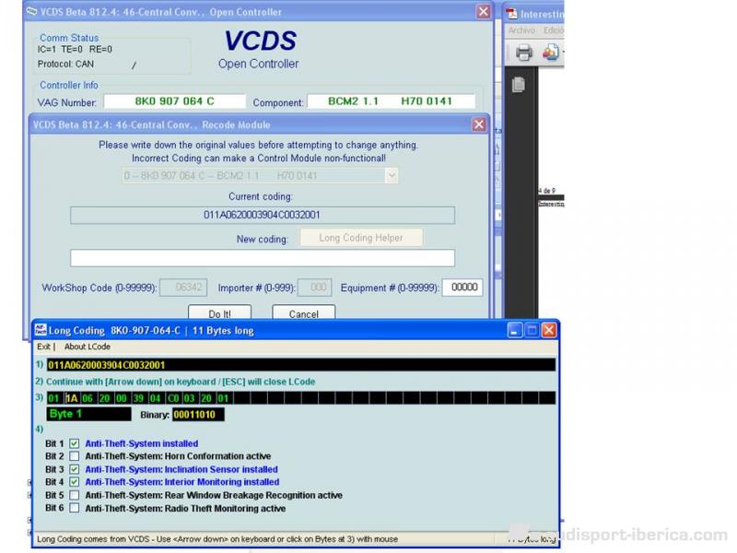Uncheck Bit 1 Anti-Theft-System installed

[x=75, y=444]
